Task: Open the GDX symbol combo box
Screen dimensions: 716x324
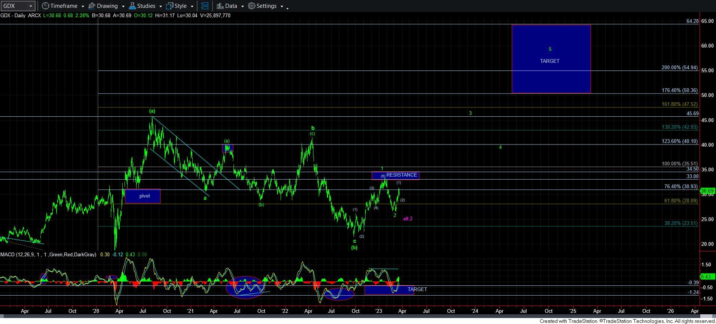Action: click(x=18, y=6)
